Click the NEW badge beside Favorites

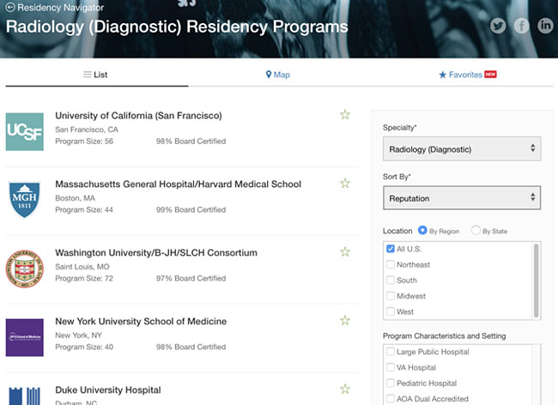pos(490,75)
